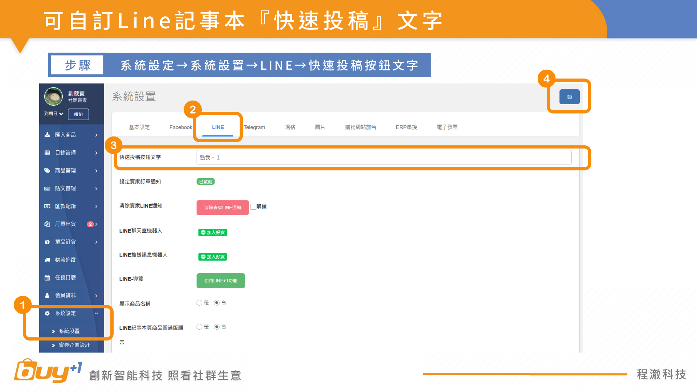697x392 pixels.
Task: Collapse the 系統設定 menu chevron
Action: (97, 313)
